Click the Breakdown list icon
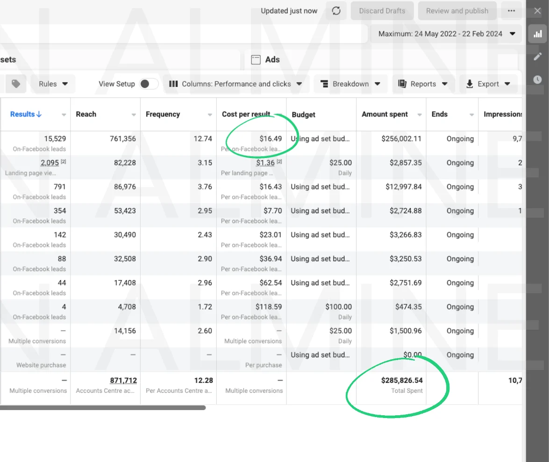The height and width of the screenshot is (462, 549). pos(325,84)
